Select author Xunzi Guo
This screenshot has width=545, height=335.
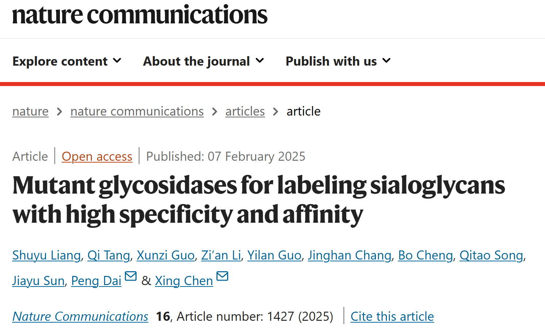(x=165, y=256)
